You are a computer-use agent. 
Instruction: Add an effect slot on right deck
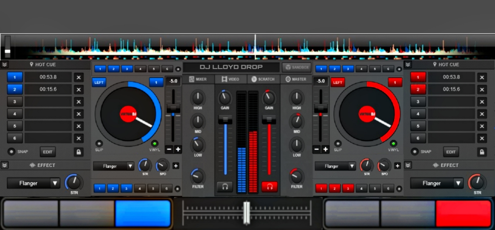397,166
